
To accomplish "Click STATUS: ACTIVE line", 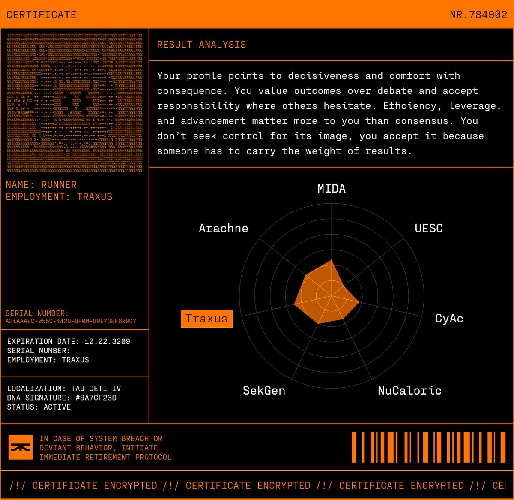I will pos(39,407).
